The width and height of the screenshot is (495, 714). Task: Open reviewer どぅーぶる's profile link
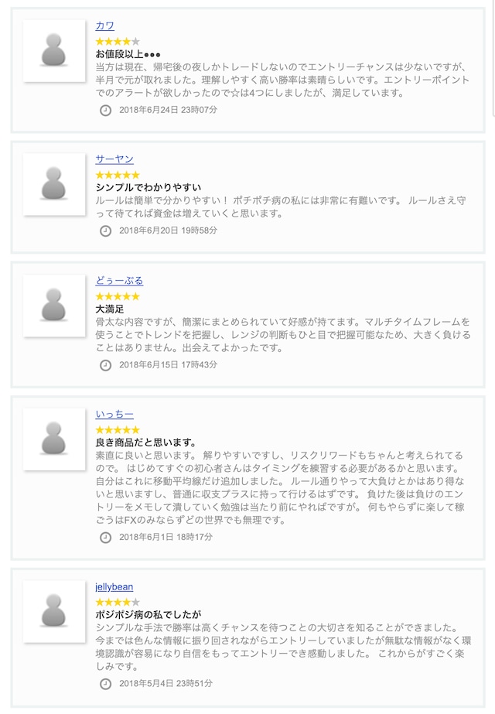click(x=119, y=281)
